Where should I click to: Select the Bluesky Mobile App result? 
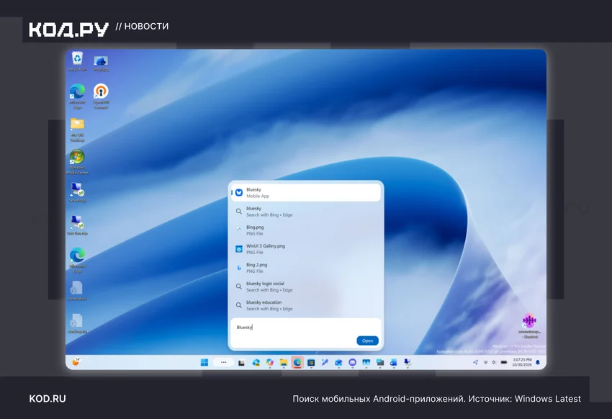pyautogui.click(x=305, y=193)
